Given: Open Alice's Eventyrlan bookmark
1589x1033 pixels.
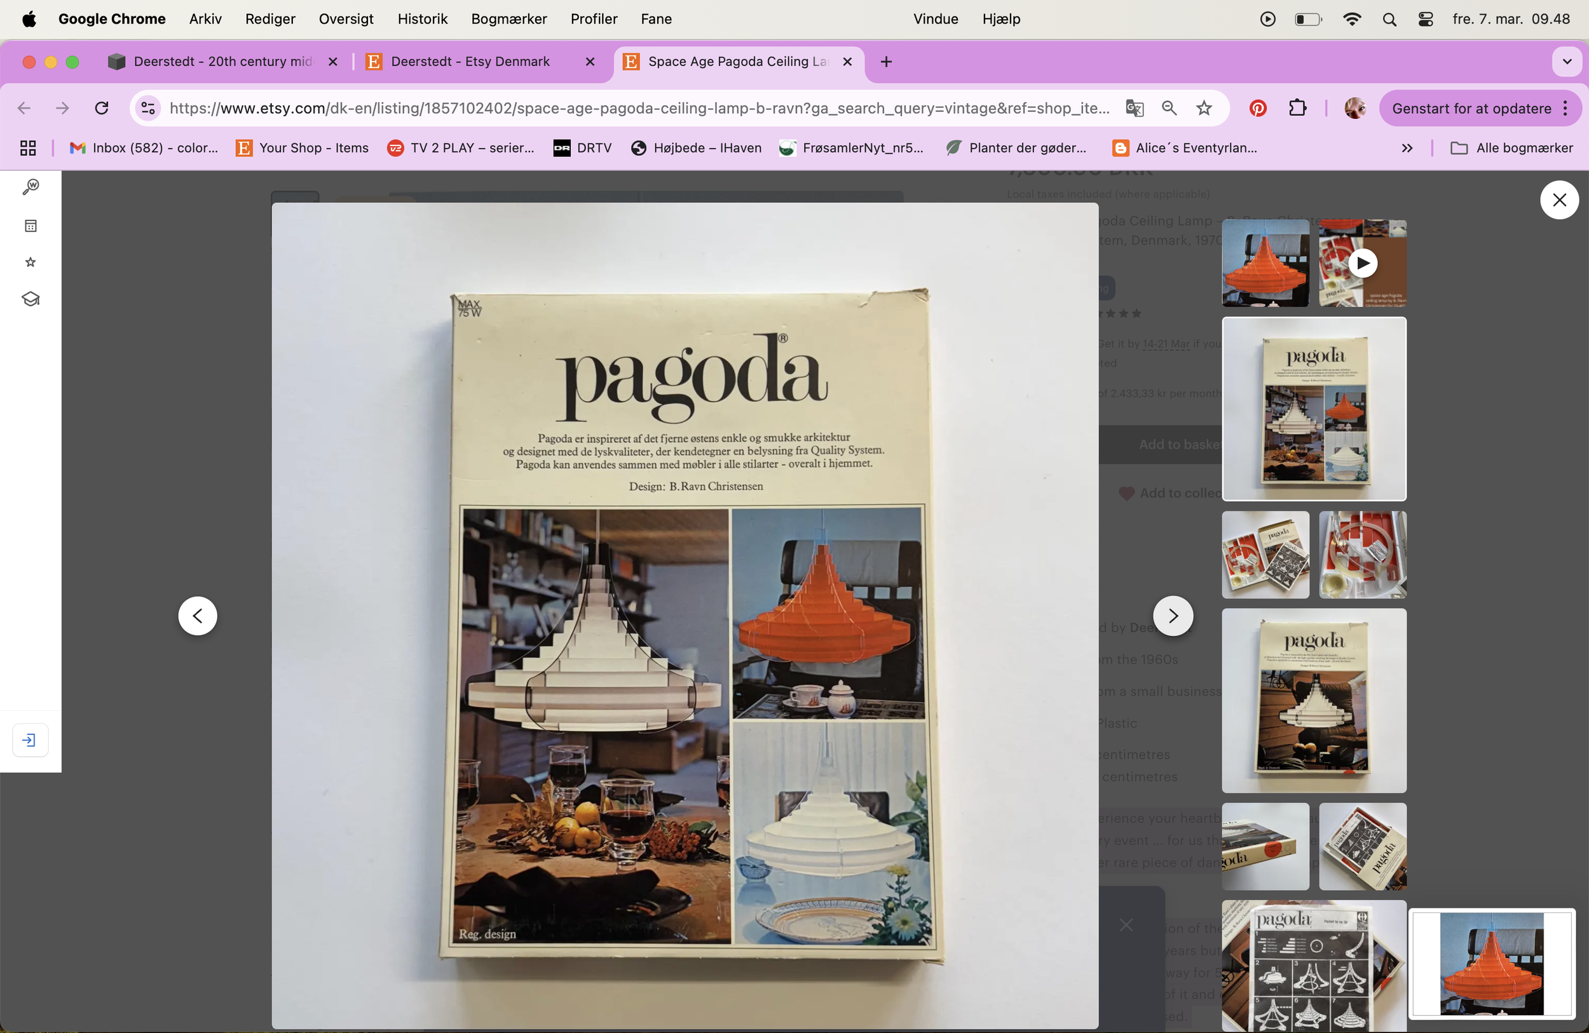Looking at the screenshot, I should pos(1184,147).
